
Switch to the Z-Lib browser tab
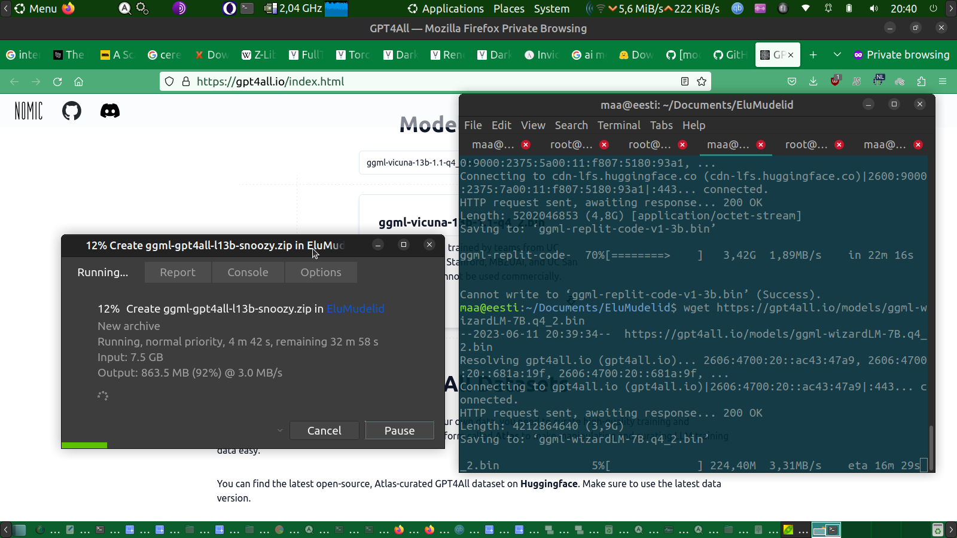258,54
